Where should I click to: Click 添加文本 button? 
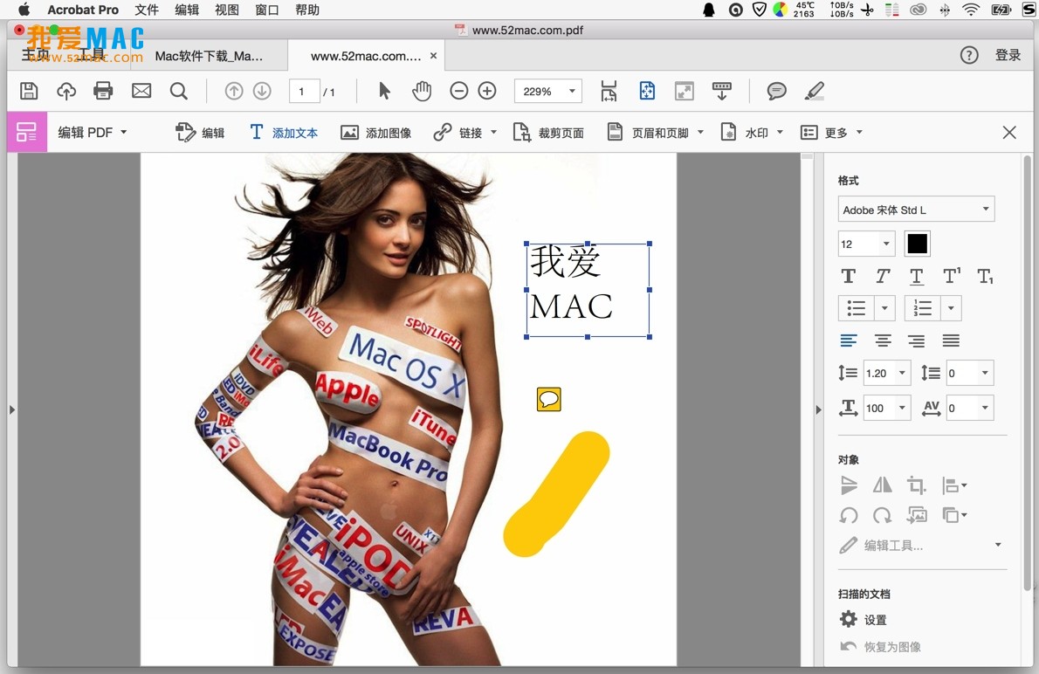tap(284, 133)
